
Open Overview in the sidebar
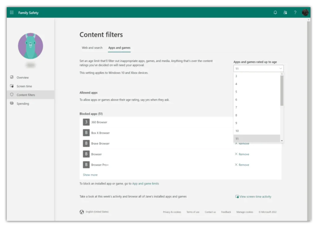(22, 77)
